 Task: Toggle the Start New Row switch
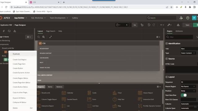(183, 95)
